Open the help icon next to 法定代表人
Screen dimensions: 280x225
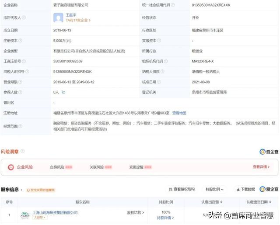24,17
